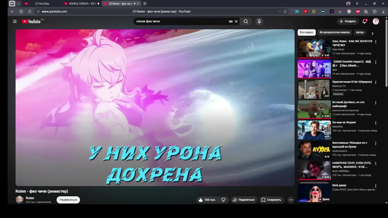Image resolution: width=388 pixels, height=218 pixels.
Task: Open options for Он вам не Жорик video
Action: pyautogui.click(x=376, y=123)
